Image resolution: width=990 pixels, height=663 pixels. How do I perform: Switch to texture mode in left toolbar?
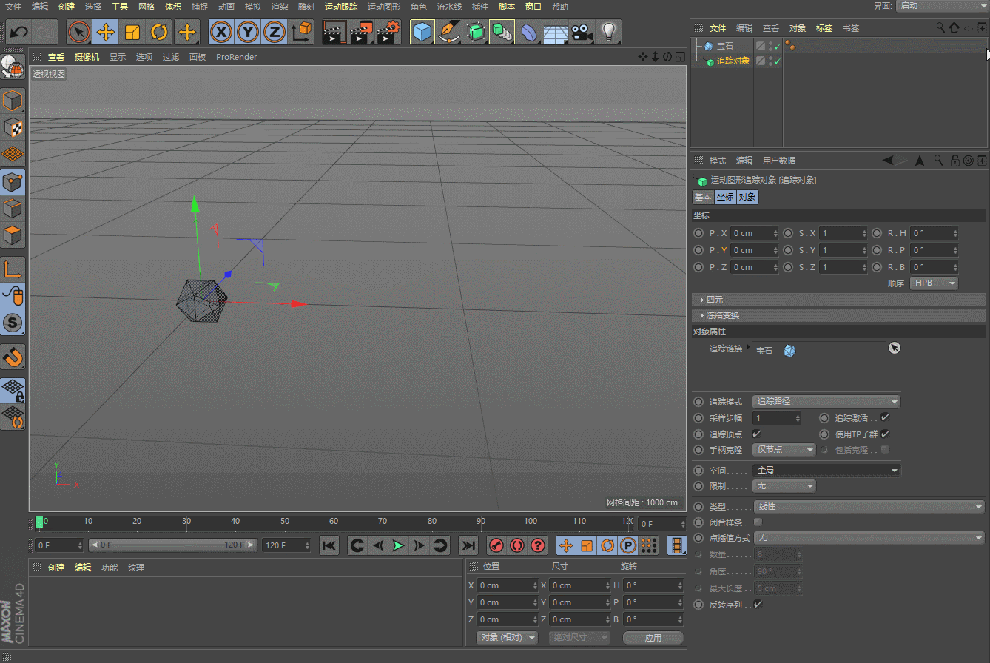click(13, 127)
